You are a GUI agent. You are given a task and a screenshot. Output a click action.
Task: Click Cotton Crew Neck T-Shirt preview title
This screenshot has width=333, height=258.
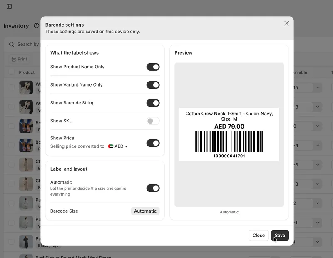coord(229,117)
